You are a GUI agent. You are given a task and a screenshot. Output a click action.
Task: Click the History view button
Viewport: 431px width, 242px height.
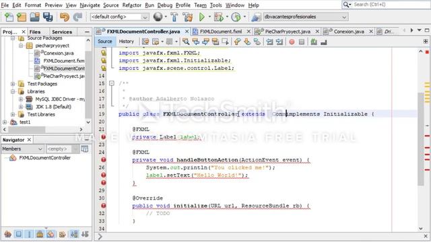coord(126,42)
